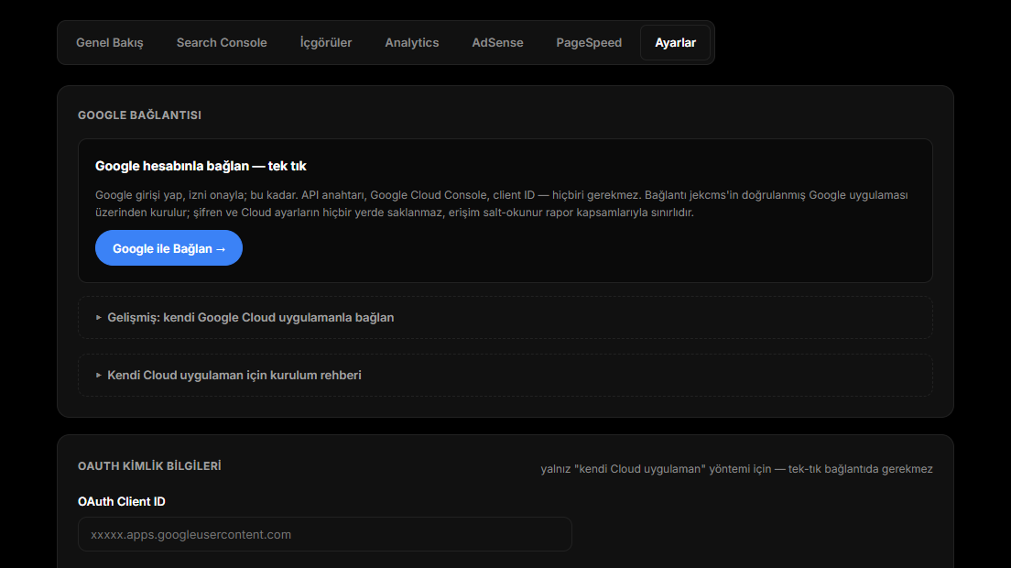Select the AdSense tab
The width and height of the screenshot is (1011, 568).
point(497,42)
